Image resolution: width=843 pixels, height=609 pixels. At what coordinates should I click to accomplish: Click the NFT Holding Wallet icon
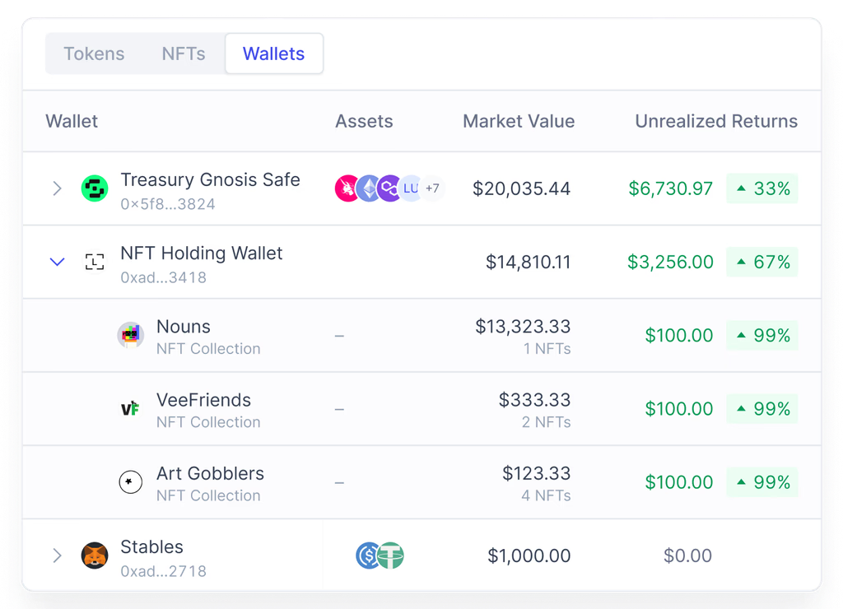click(95, 262)
